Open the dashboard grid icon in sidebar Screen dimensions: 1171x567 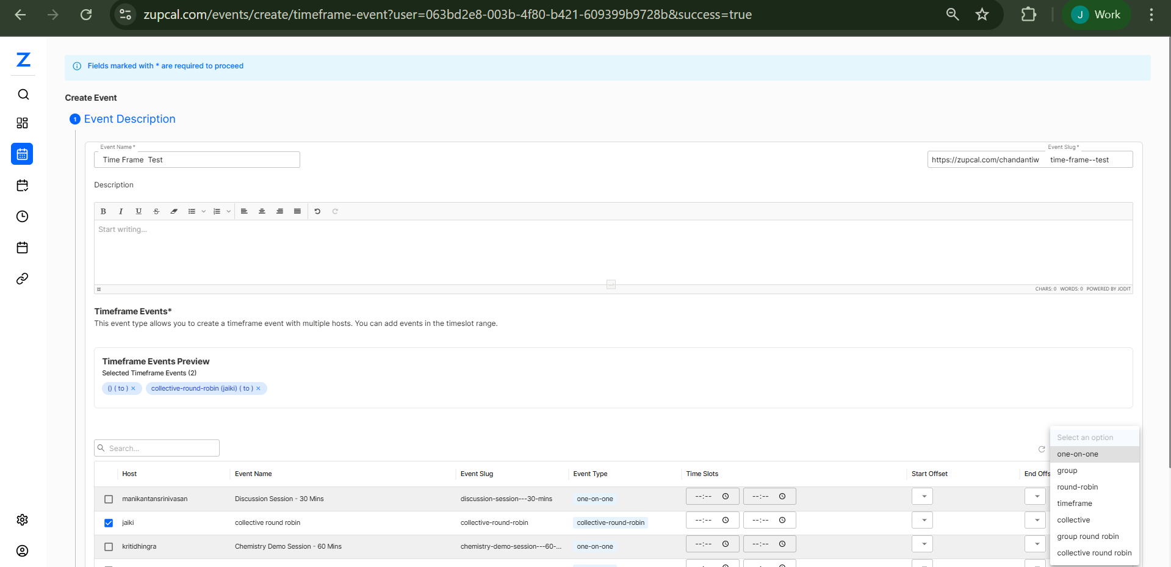point(23,123)
